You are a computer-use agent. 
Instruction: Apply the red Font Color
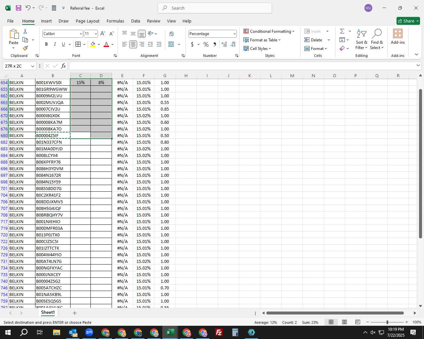[x=106, y=44]
